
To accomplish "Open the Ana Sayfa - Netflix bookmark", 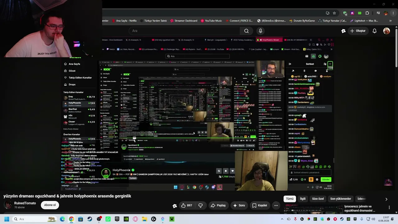I will click(124, 21).
